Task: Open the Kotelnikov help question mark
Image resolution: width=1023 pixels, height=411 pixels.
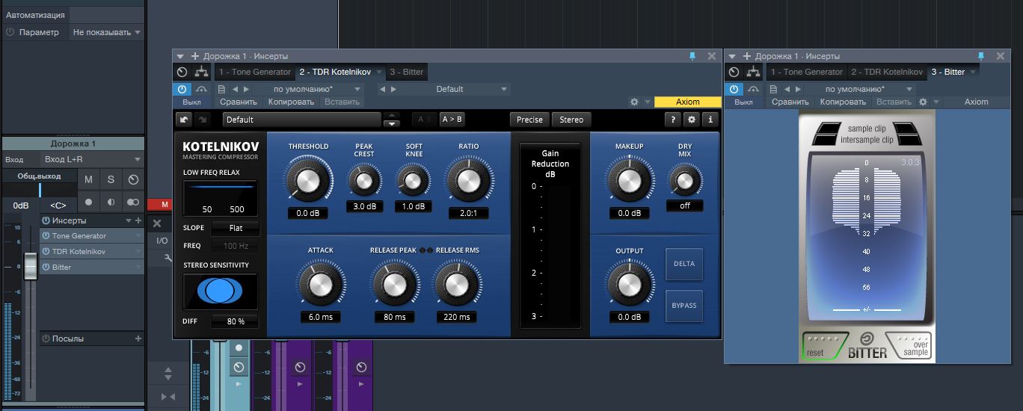Action: 673,120
